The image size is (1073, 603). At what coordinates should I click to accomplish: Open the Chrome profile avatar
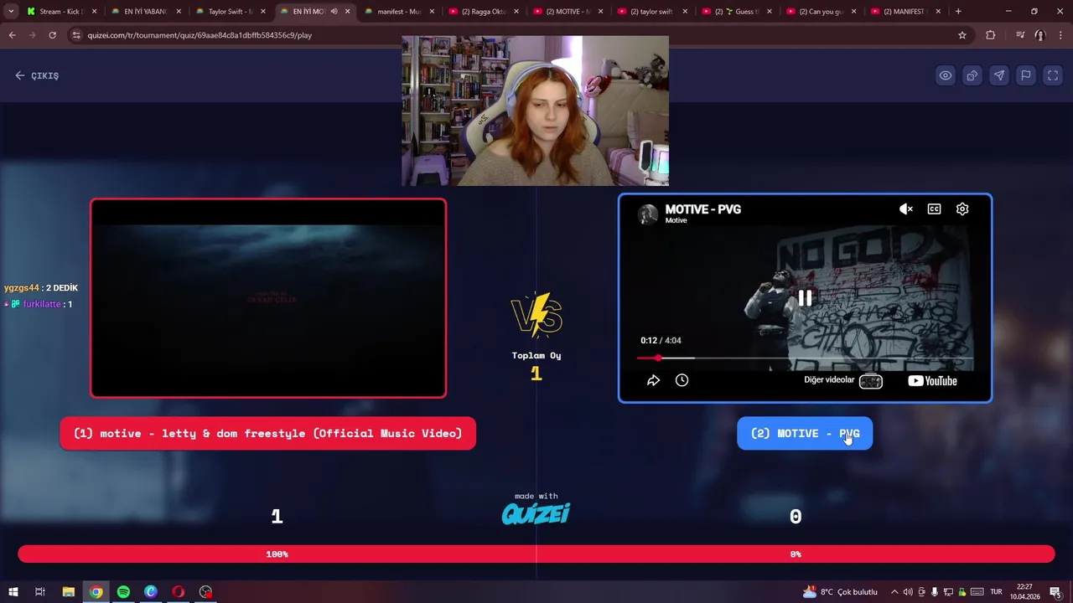[1039, 35]
